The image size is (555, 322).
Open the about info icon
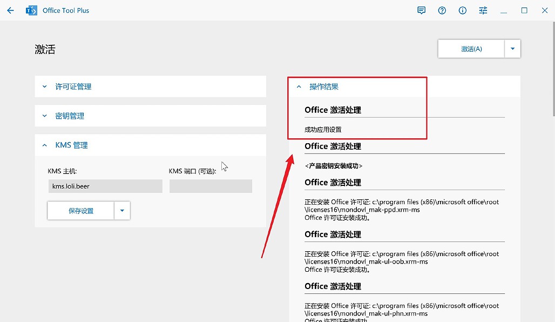(x=462, y=11)
